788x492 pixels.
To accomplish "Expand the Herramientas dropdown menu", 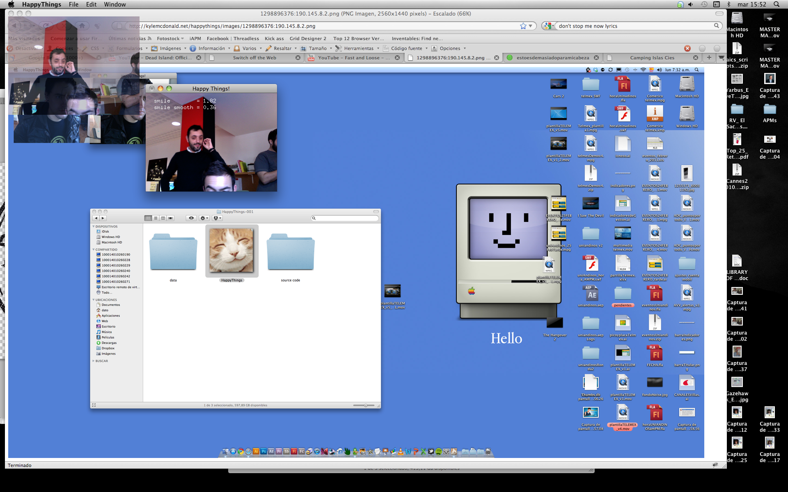I will [x=358, y=48].
